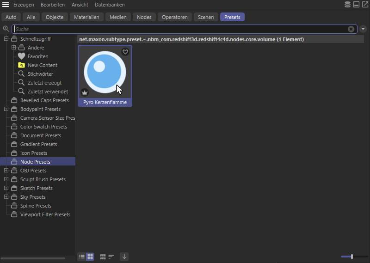Open the Datenbanken menu
This screenshot has width=370, height=263.
(110, 5)
